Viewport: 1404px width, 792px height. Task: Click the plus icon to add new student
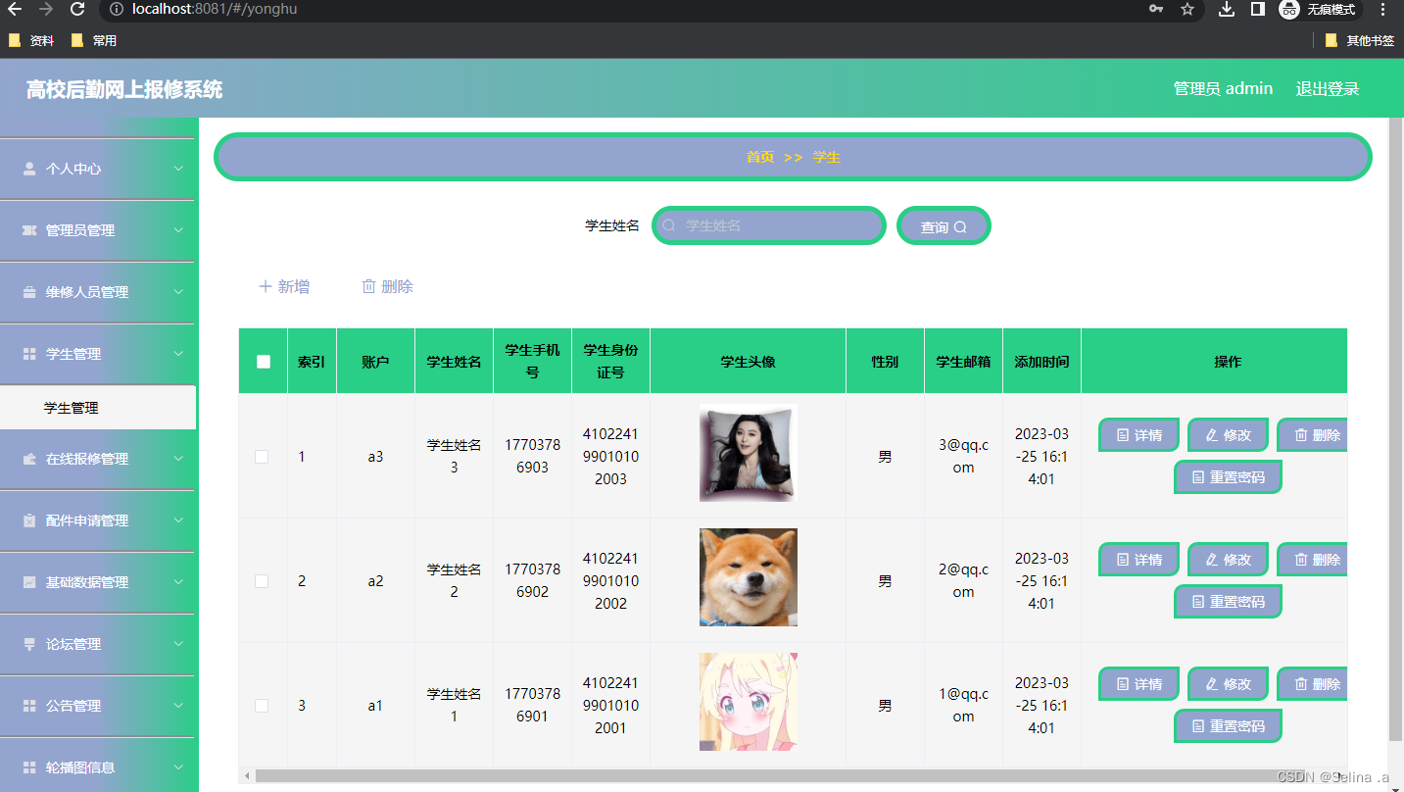click(265, 286)
